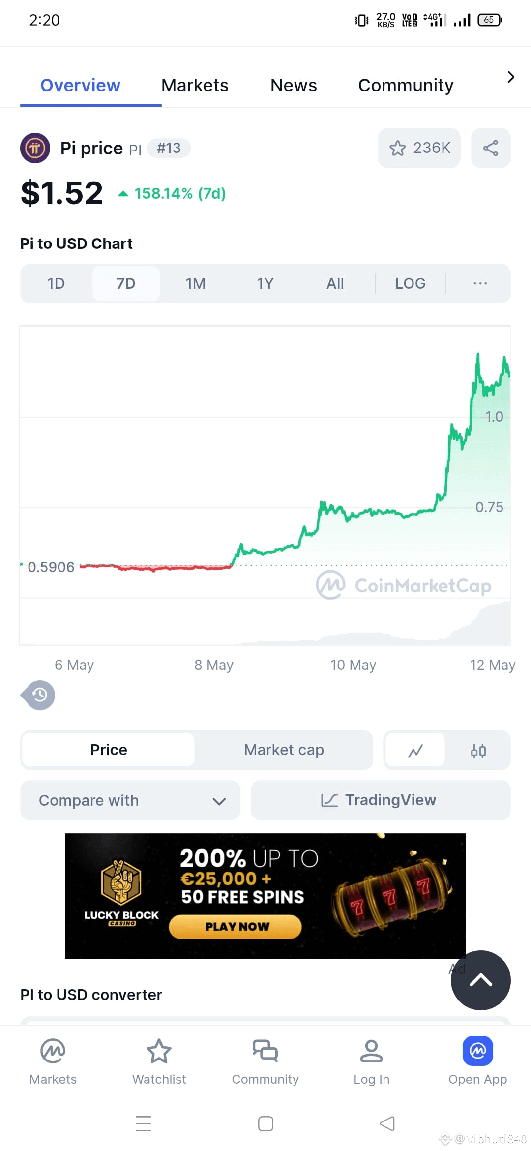The image size is (531, 1151).
Task: Open Markets in bottom navigation
Action: 53,1061
